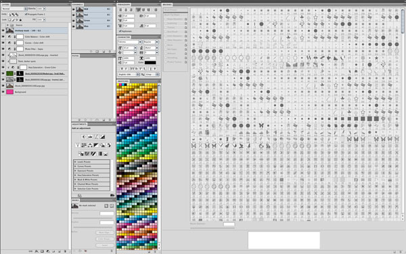
Task: Click the lock all padlock icon
Action: pyautogui.click(x=21, y=20)
